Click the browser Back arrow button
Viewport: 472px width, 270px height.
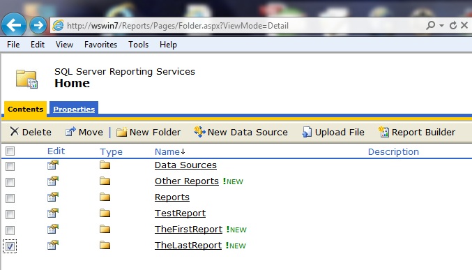[13, 25]
